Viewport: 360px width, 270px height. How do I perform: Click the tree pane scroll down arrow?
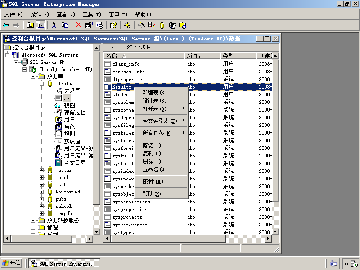97,232
